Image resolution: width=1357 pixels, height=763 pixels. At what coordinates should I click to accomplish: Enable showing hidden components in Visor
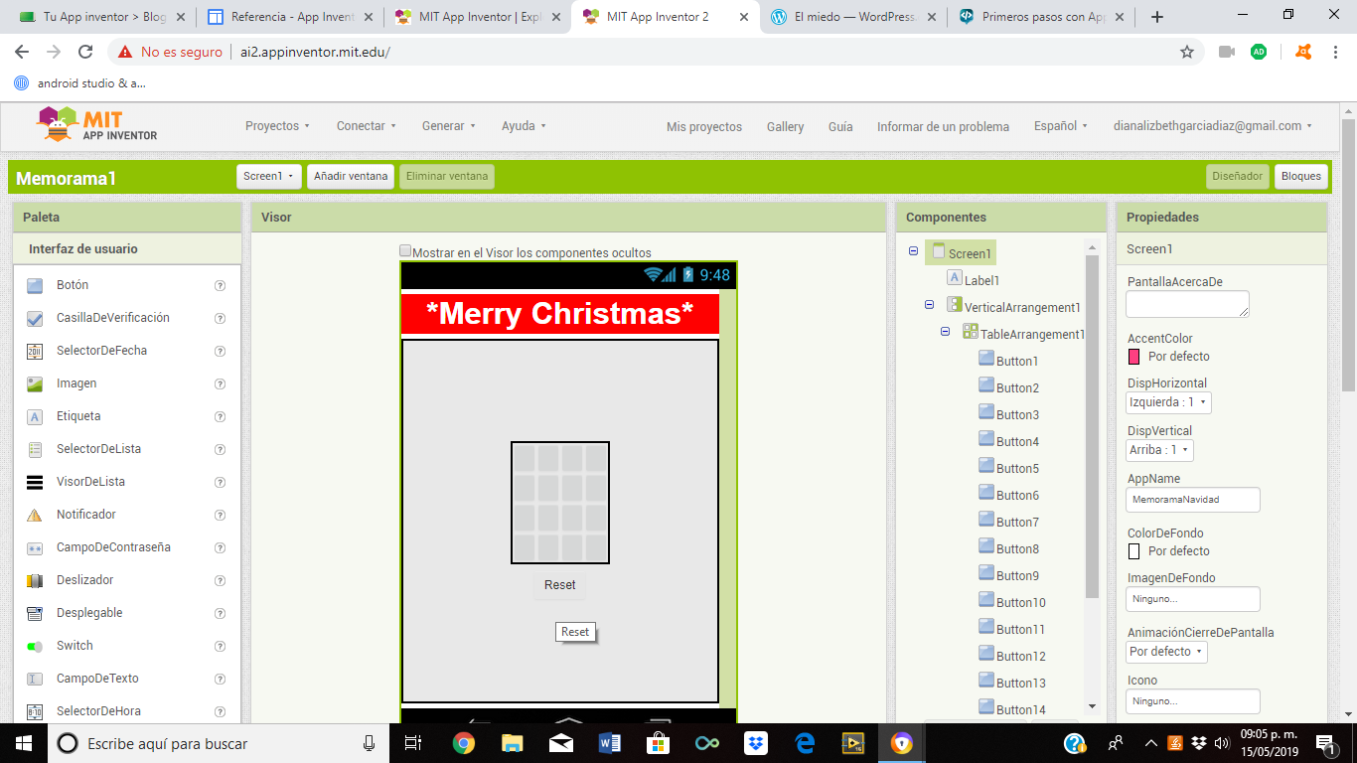coord(405,251)
